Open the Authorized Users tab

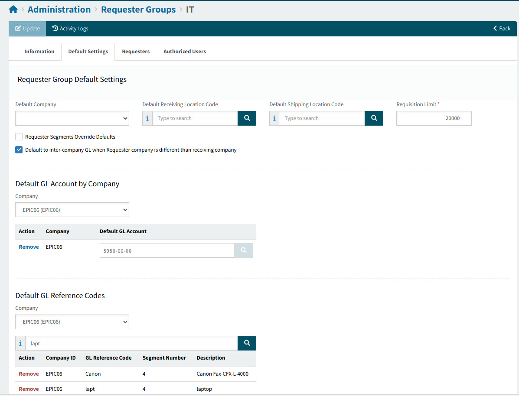[185, 52]
